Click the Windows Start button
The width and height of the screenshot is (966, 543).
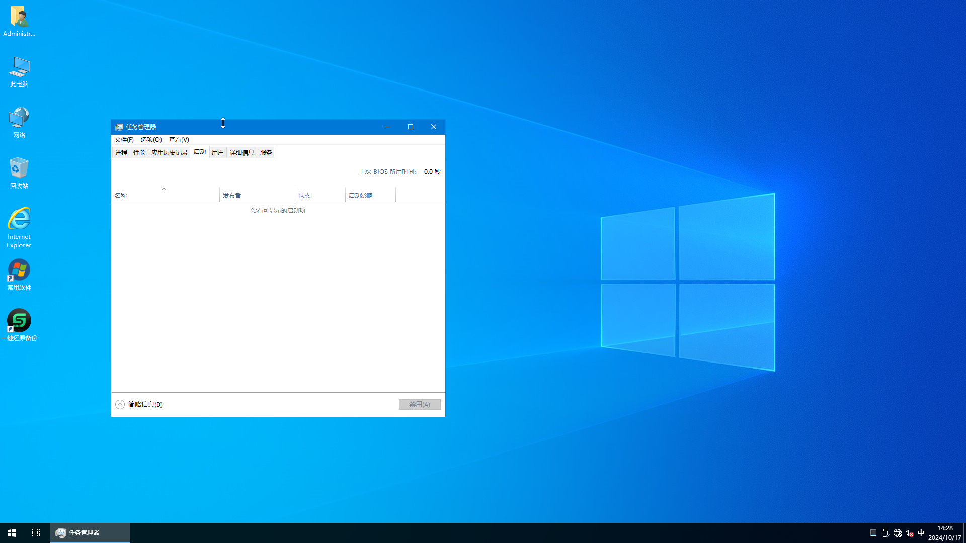[12, 533]
